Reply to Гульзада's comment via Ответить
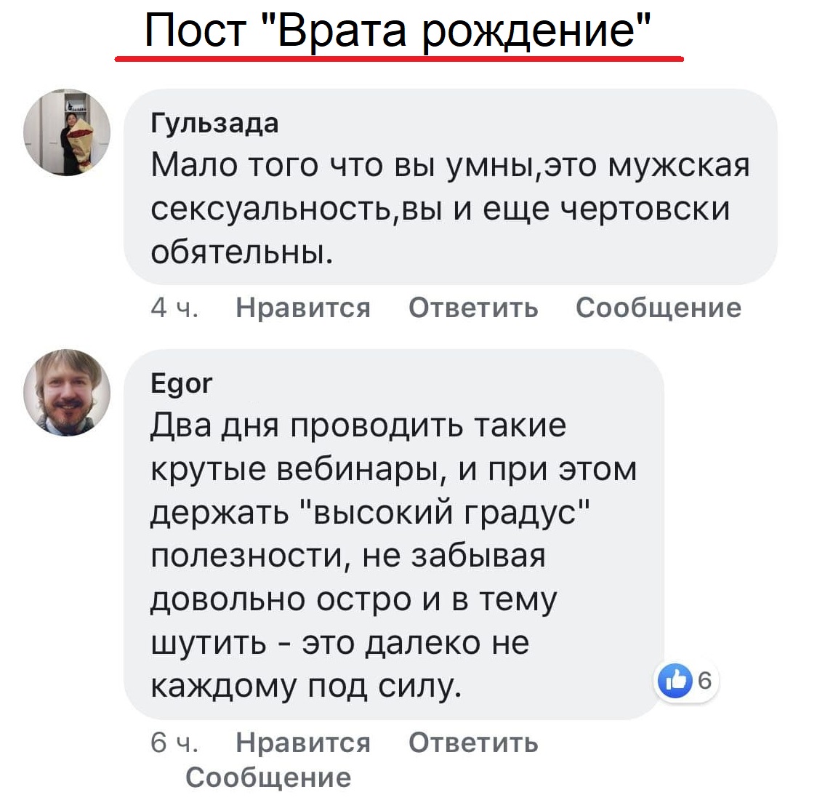This screenshot has height=803, width=817. point(473,308)
